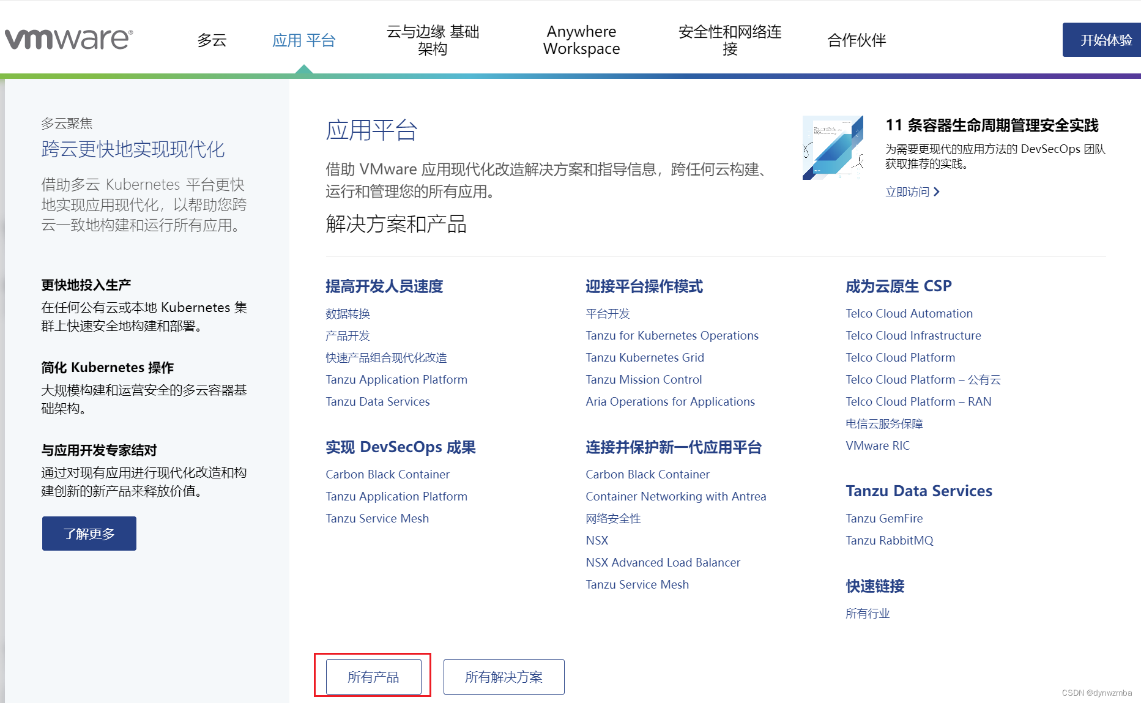Open Tanzu RabbitMQ link
The image size is (1141, 703).
[889, 541]
